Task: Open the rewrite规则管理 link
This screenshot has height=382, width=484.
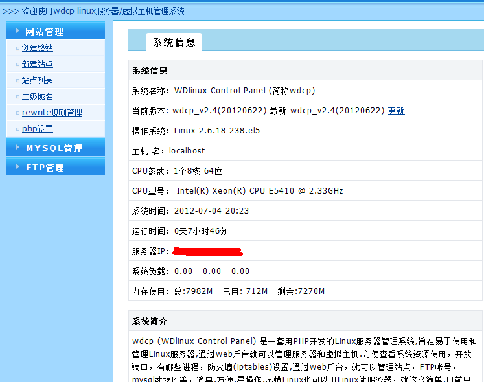Action: pos(52,113)
